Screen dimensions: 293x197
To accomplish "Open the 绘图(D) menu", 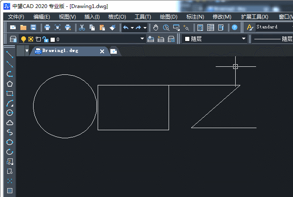I will point(169,17).
